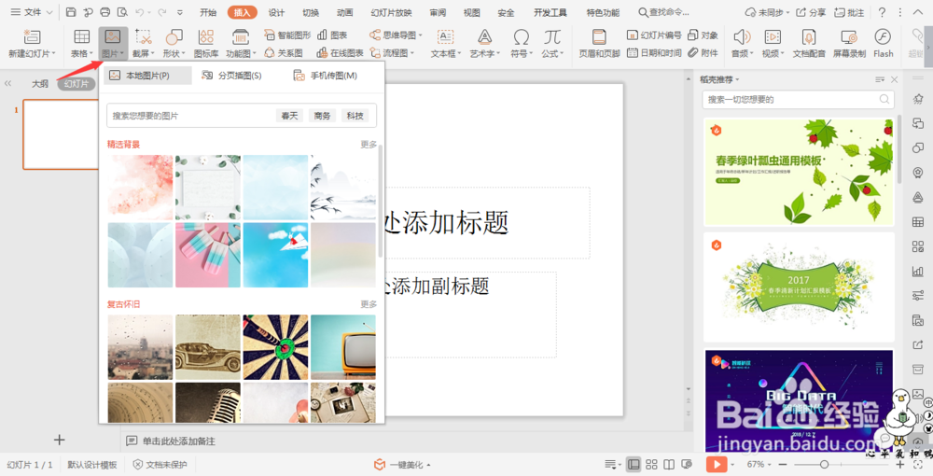Switch to slide sorter grid view
The image size is (933, 476).
[x=651, y=464]
